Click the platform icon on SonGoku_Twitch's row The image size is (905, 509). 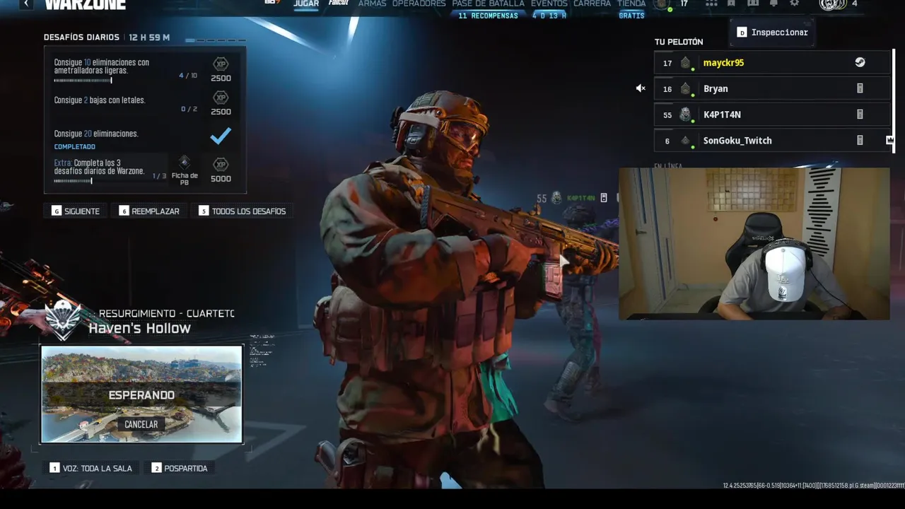click(x=860, y=141)
